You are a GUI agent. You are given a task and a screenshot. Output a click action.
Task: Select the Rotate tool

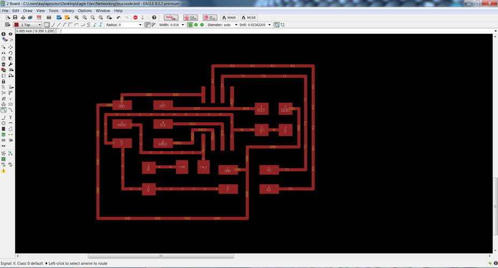pyautogui.click(x=11, y=53)
